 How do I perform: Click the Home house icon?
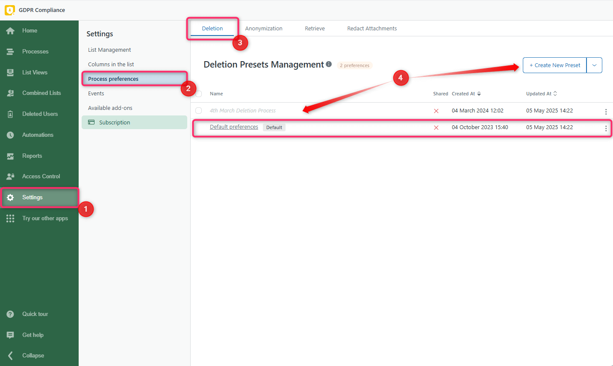pos(10,31)
